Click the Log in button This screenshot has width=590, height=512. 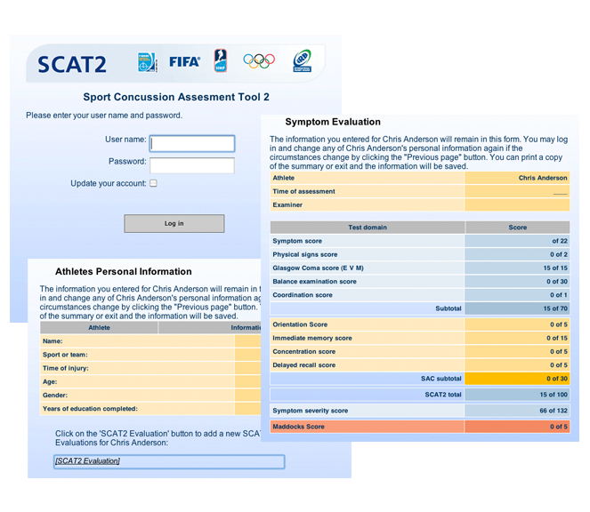coord(174,223)
